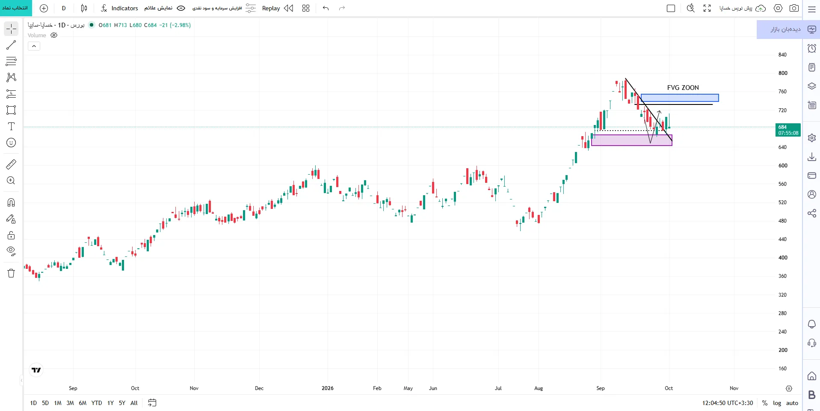Toggle stay in drawing mode pencil-lock
This screenshot has width=820, height=411.
(11, 219)
